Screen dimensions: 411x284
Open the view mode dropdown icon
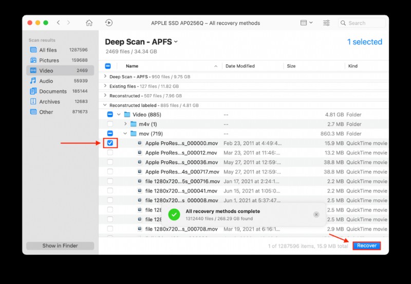tap(306, 23)
